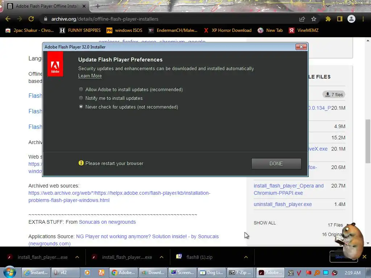Open install_flash_player_Opera and Chromium-PPAPI.exe link
Screen dimensions: 371x278
tap(289, 189)
